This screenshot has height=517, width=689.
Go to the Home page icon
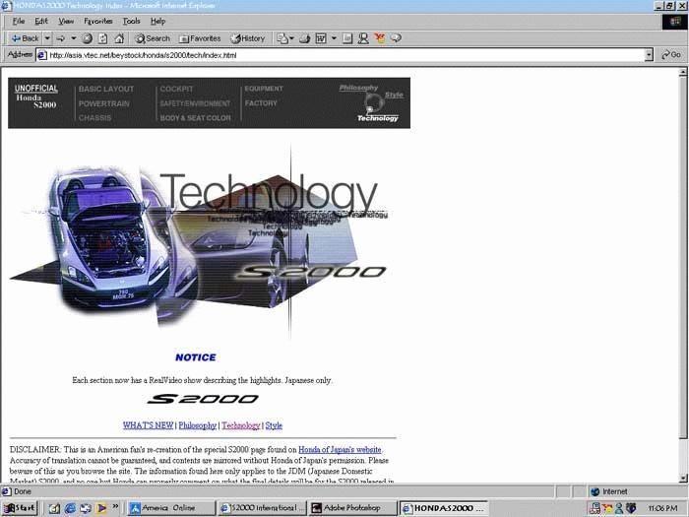[x=116, y=38]
